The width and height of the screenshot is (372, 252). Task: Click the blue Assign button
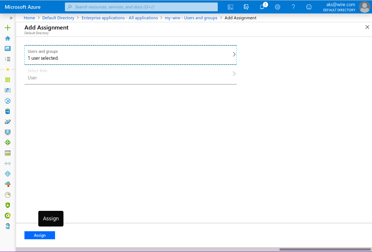tap(40, 235)
